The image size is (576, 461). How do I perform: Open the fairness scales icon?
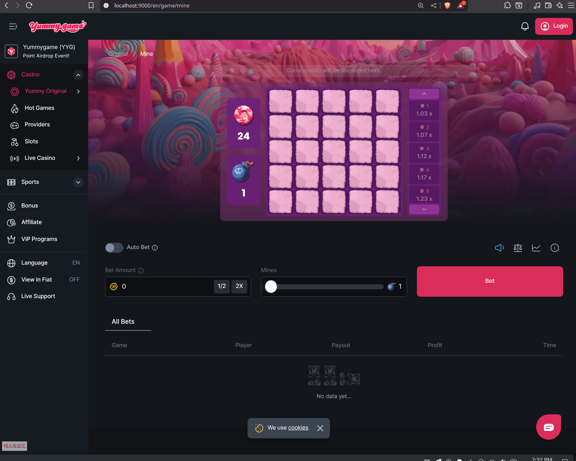coord(518,248)
